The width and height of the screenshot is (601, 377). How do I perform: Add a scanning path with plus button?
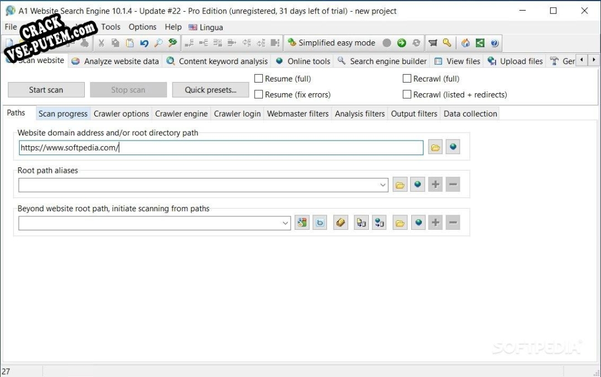click(435, 223)
